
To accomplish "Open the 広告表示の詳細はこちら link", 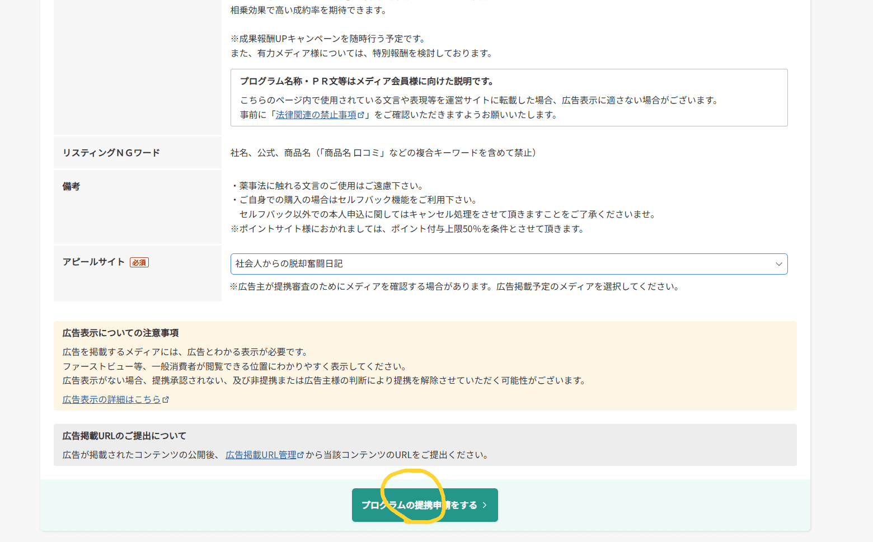I will click(111, 399).
